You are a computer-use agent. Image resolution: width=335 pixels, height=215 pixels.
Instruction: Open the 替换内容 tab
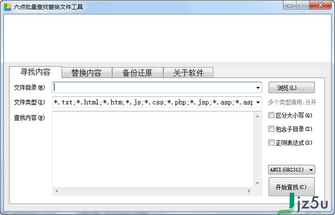[87, 73]
